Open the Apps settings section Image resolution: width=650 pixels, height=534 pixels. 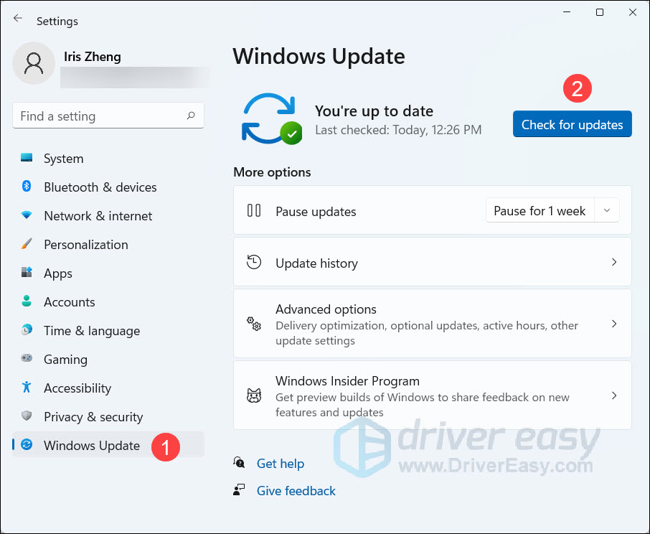(x=58, y=273)
